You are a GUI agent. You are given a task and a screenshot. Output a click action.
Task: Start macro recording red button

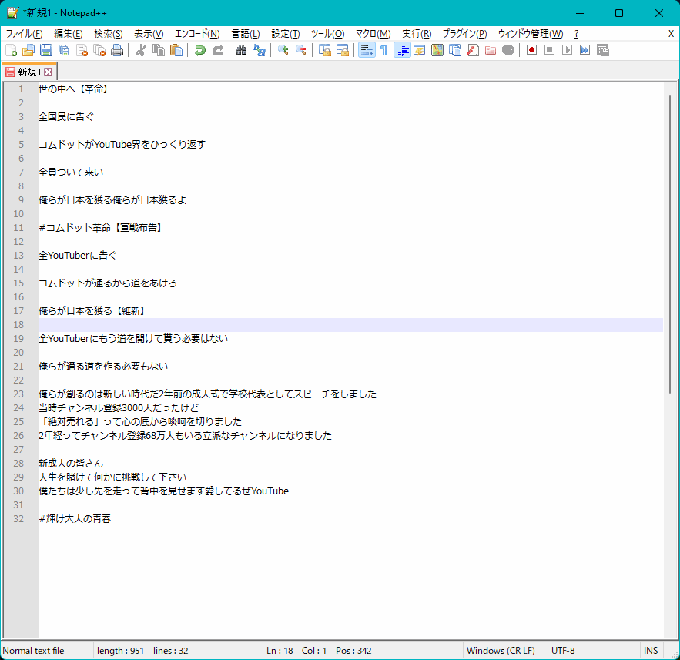coord(531,50)
